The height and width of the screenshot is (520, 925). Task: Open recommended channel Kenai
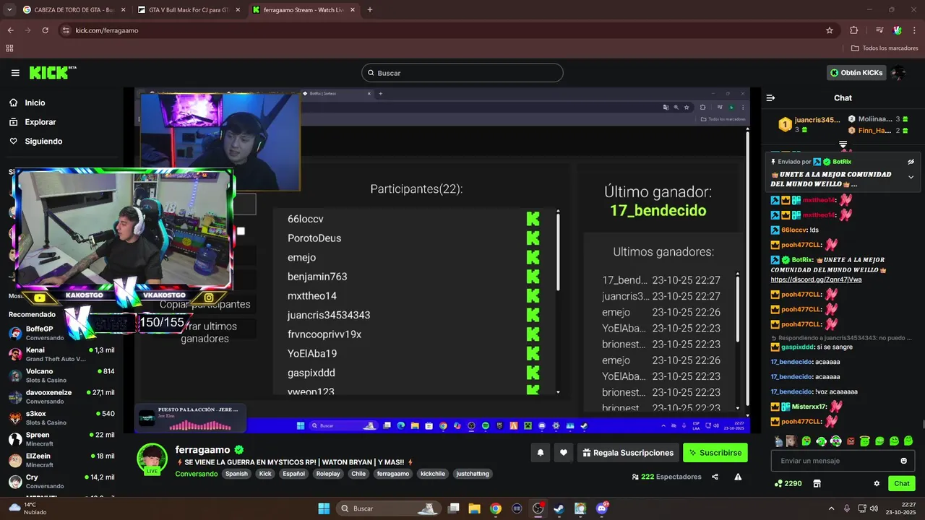[61, 354]
